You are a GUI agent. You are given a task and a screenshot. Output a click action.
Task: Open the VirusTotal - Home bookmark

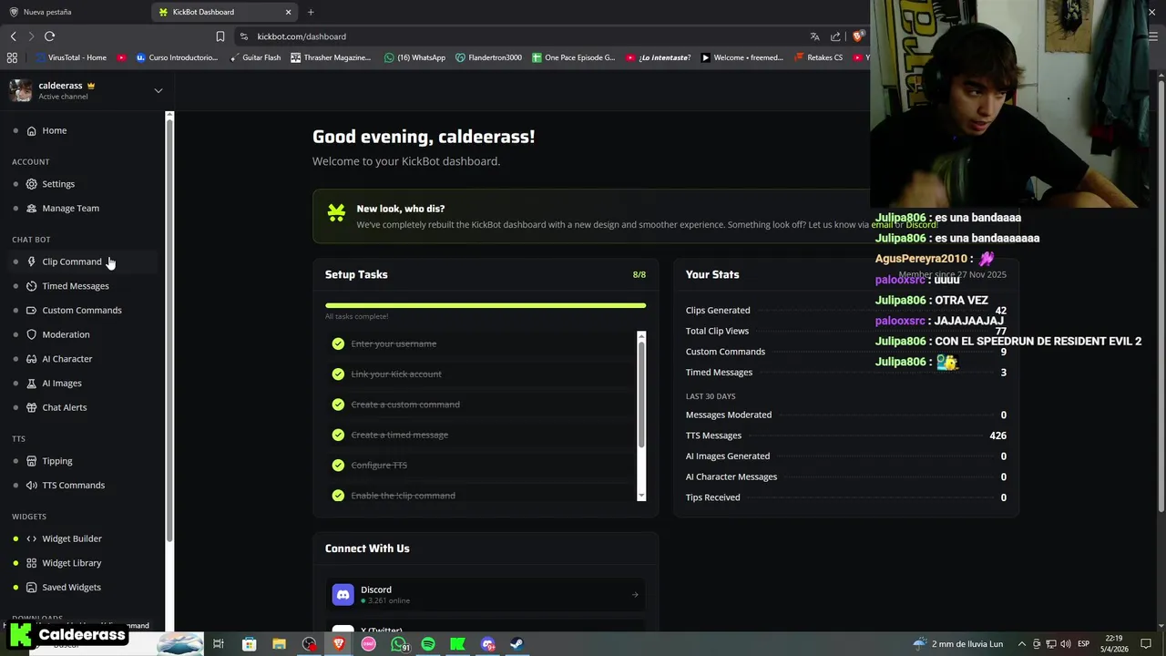pyautogui.click(x=71, y=57)
